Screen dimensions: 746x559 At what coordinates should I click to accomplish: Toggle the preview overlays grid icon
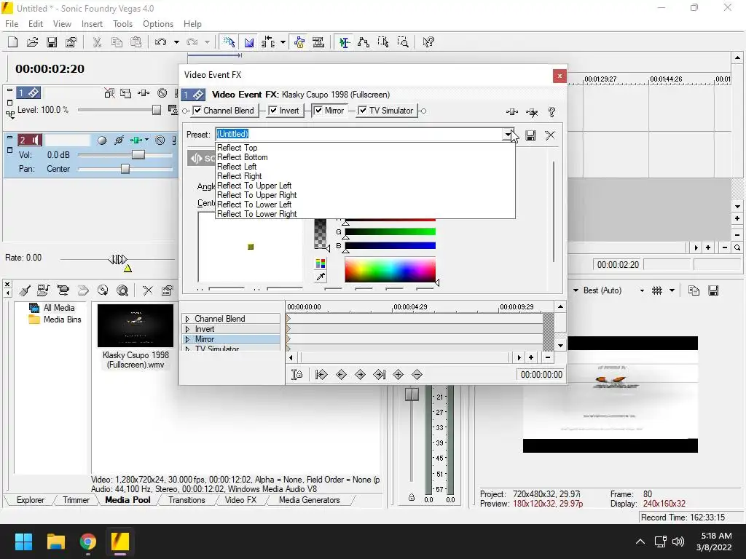tap(657, 290)
